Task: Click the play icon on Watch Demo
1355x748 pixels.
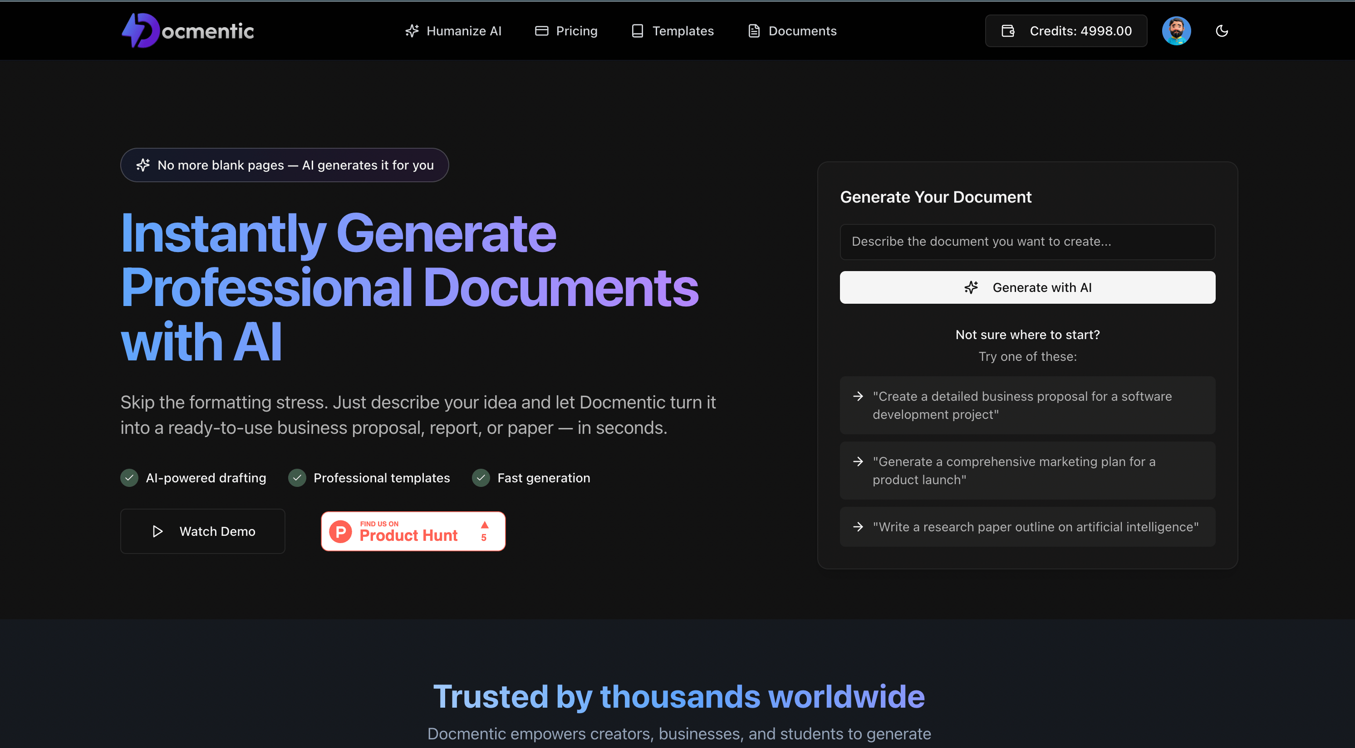Action: pyautogui.click(x=157, y=531)
